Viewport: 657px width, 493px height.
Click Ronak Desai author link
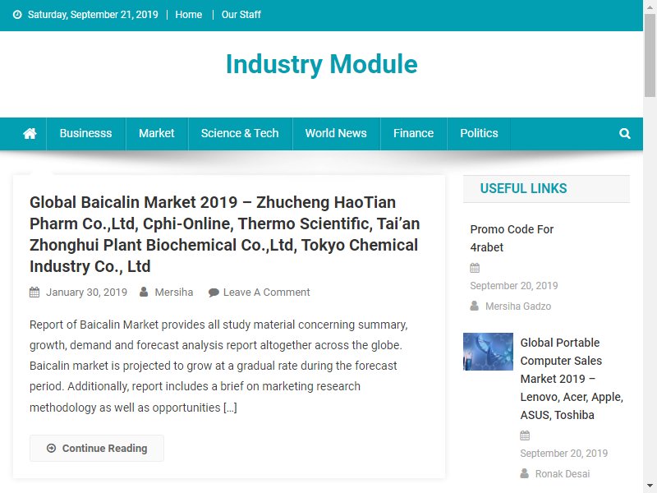pos(563,474)
